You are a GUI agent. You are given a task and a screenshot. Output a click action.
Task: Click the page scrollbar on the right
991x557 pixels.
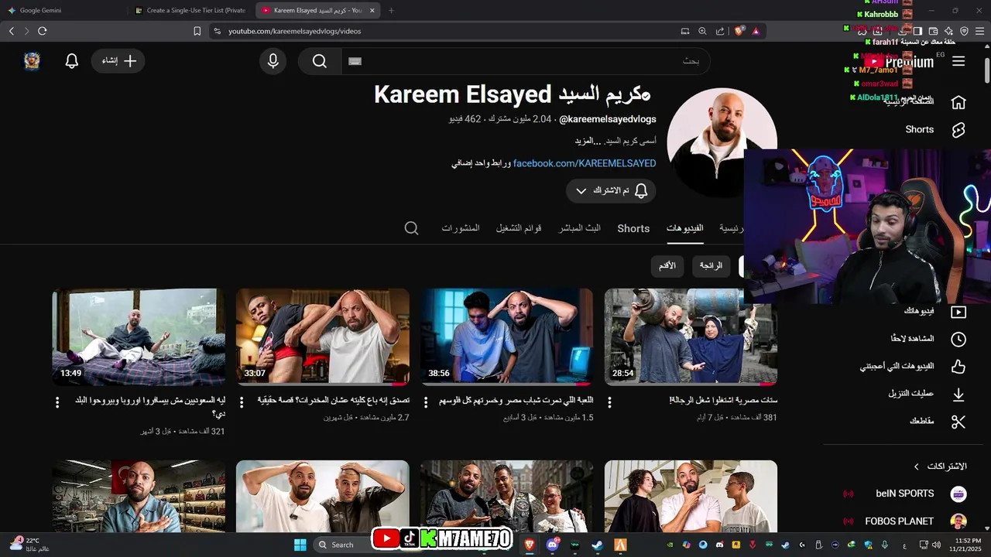click(987, 70)
